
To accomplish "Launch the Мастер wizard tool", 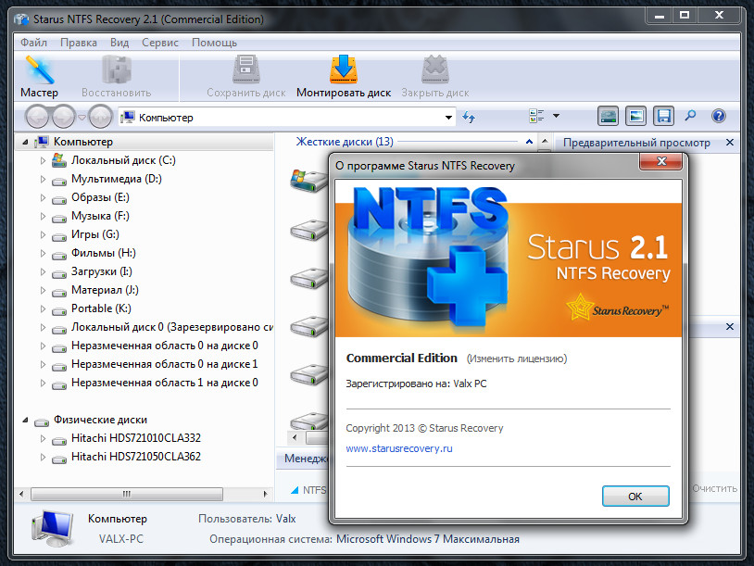I will tap(40, 77).
